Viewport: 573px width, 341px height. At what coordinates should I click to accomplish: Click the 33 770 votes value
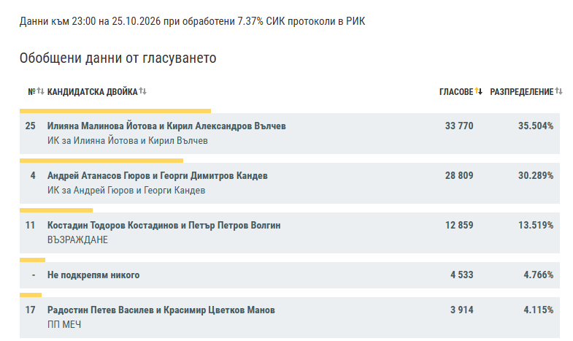coord(459,126)
